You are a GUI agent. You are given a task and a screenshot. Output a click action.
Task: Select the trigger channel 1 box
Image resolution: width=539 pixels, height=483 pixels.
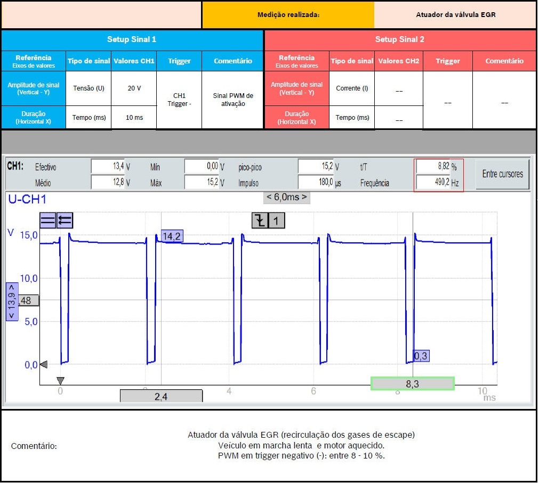coord(276,220)
